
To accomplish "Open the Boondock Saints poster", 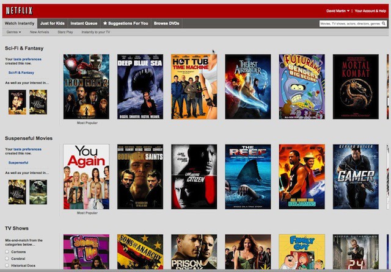I will click(x=140, y=177).
